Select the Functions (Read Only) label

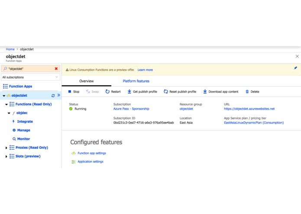click(34, 104)
